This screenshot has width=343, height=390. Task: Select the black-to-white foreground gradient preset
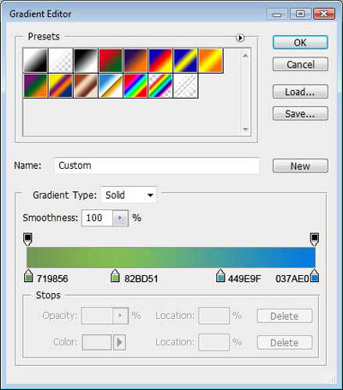35,60
